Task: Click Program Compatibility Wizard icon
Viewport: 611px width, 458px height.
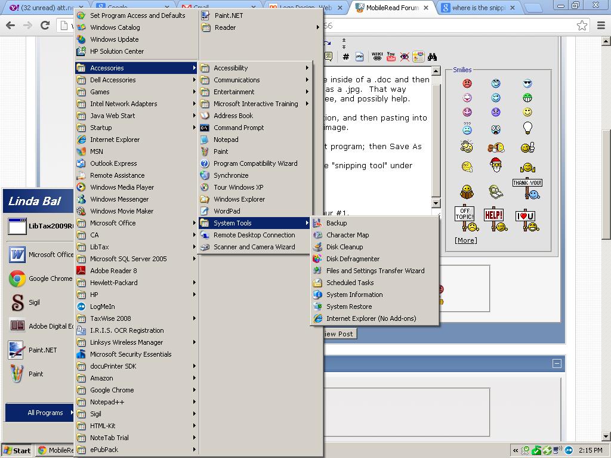Action: click(205, 163)
